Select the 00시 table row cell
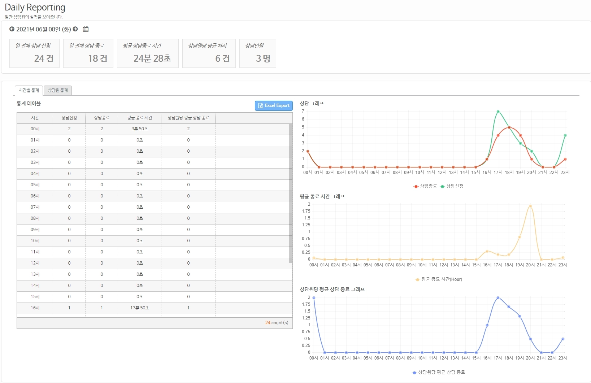The width and height of the screenshot is (591, 383). 35,129
